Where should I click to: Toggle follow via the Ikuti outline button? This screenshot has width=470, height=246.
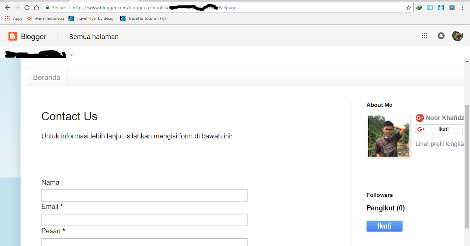click(439, 129)
